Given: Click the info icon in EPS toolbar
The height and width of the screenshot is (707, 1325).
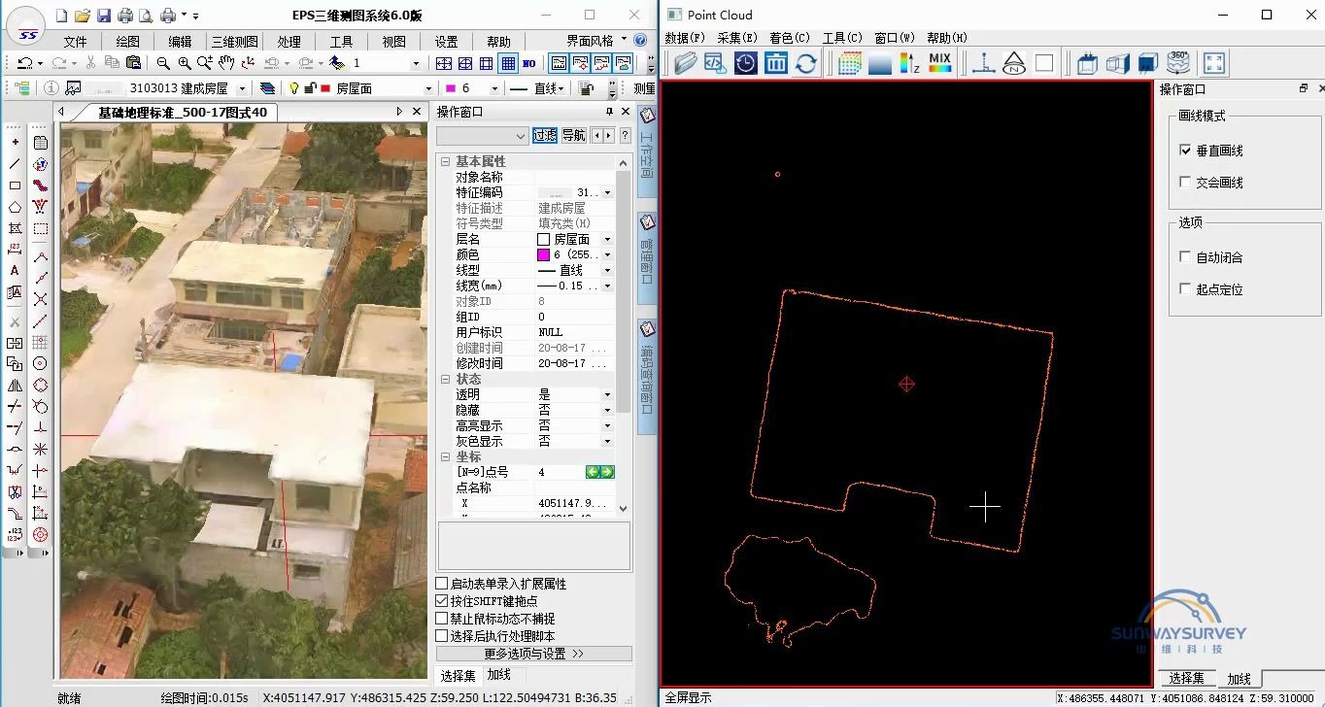Looking at the screenshot, I should (x=51, y=88).
